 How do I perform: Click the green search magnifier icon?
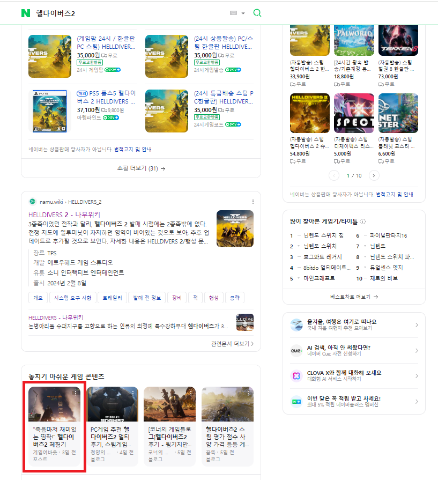coord(257,13)
